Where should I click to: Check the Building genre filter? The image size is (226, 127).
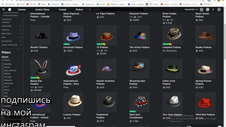(2, 64)
